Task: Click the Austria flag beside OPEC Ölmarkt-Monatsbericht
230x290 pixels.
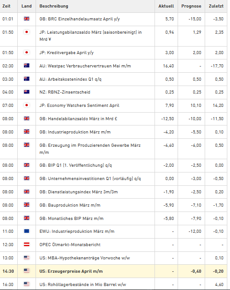Action: [27, 244]
